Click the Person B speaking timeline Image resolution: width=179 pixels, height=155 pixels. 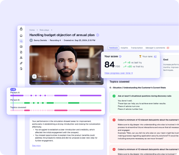point(56,103)
